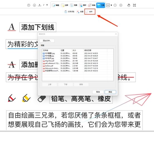Image resolution: width=154 pixels, height=141 pixels.
Task: Click the fit-to-page frame icon
Action: (135, 5)
